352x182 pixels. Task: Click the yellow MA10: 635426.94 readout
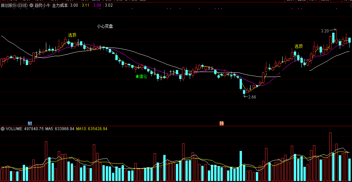point(92,129)
